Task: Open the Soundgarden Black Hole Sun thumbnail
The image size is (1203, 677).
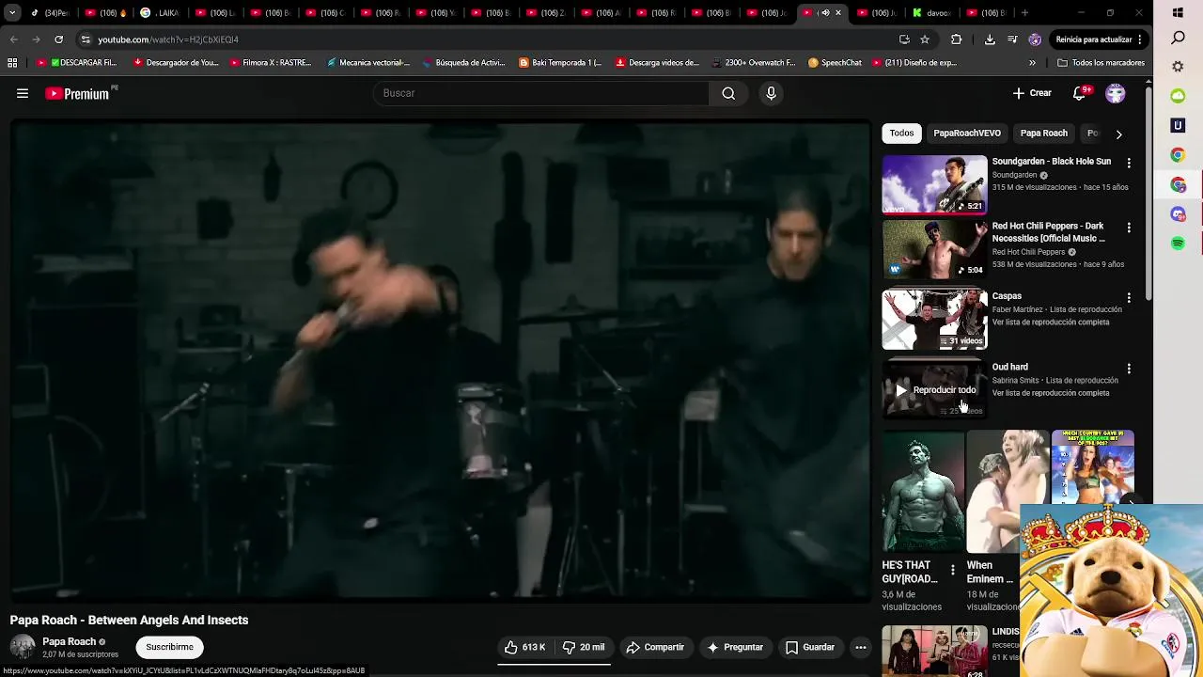Action: 934,184
